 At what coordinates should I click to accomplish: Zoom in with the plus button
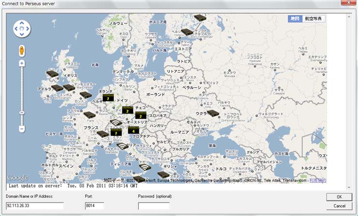tap(22, 63)
